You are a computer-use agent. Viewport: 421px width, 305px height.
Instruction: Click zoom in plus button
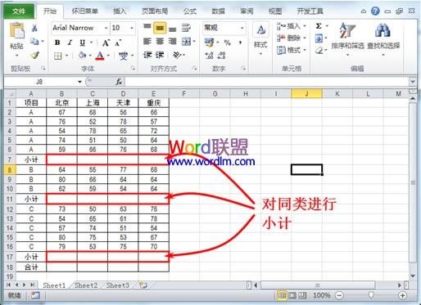[x=402, y=295]
